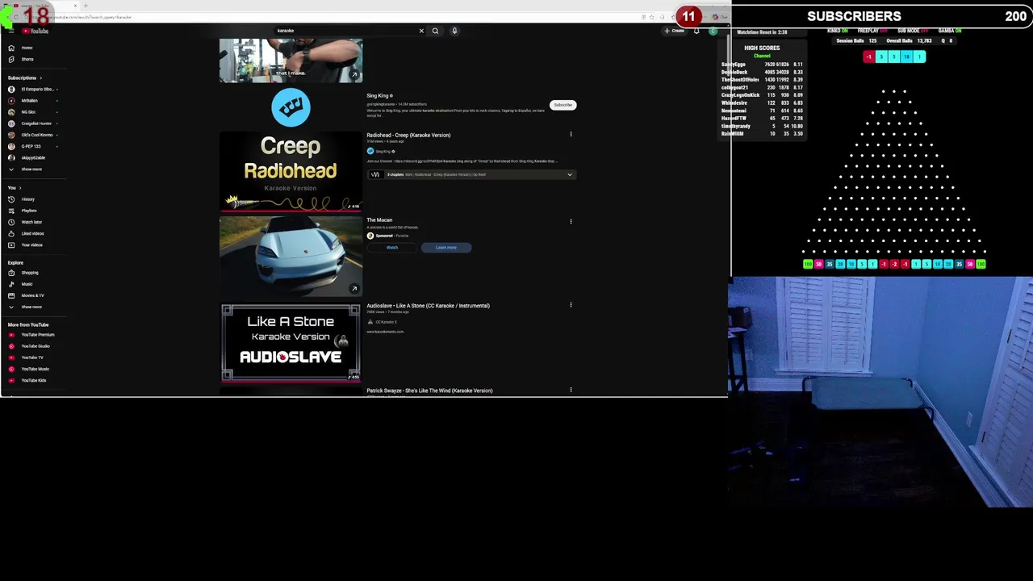Open Watch later in sidebar
The width and height of the screenshot is (1033, 581).
point(31,222)
